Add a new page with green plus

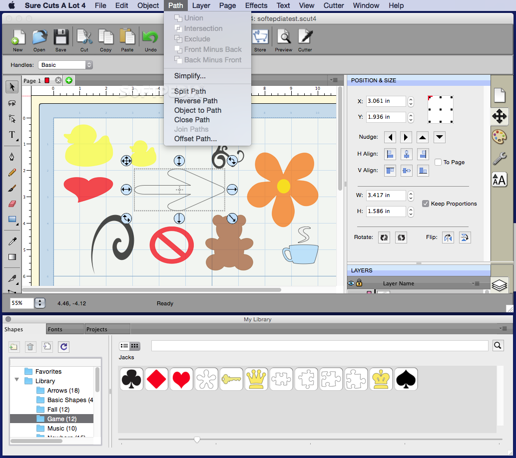point(69,80)
